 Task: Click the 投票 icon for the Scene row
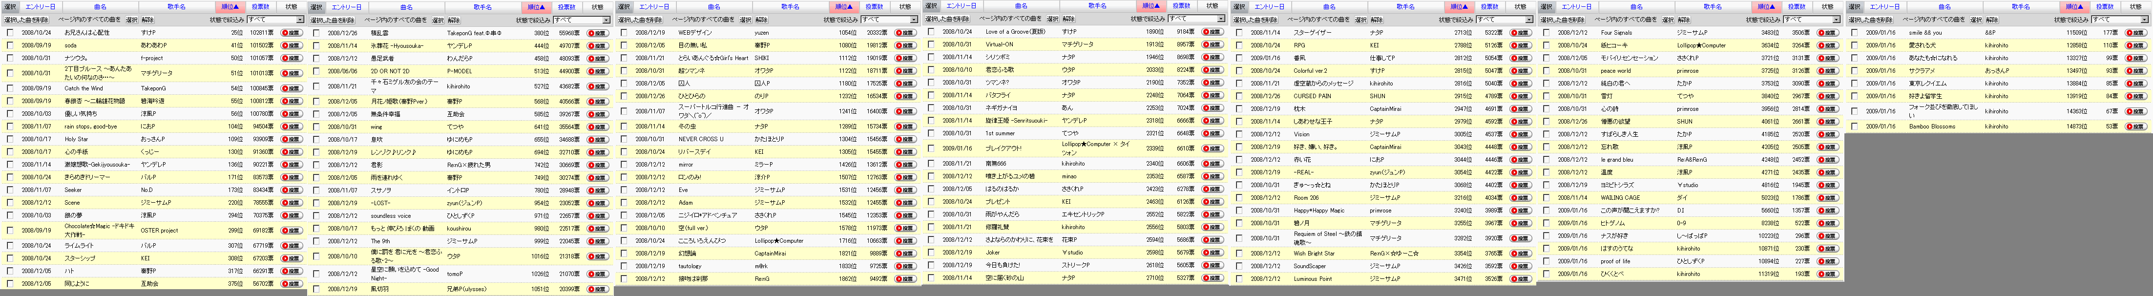pyautogui.click(x=291, y=202)
